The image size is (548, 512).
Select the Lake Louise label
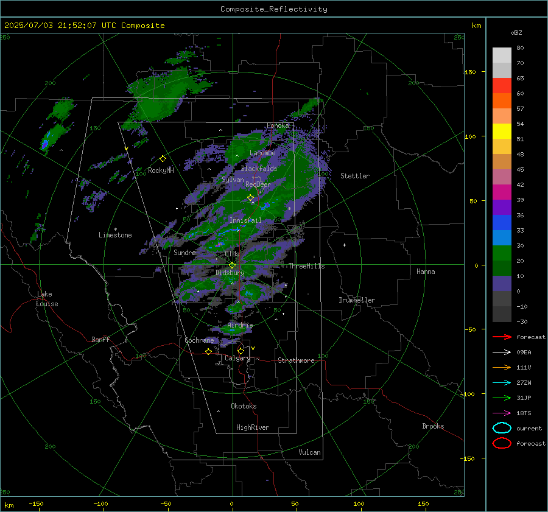pos(47,299)
